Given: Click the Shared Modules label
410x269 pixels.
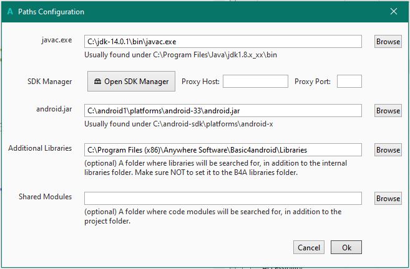Looking at the screenshot, I should [x=45, y=197].
